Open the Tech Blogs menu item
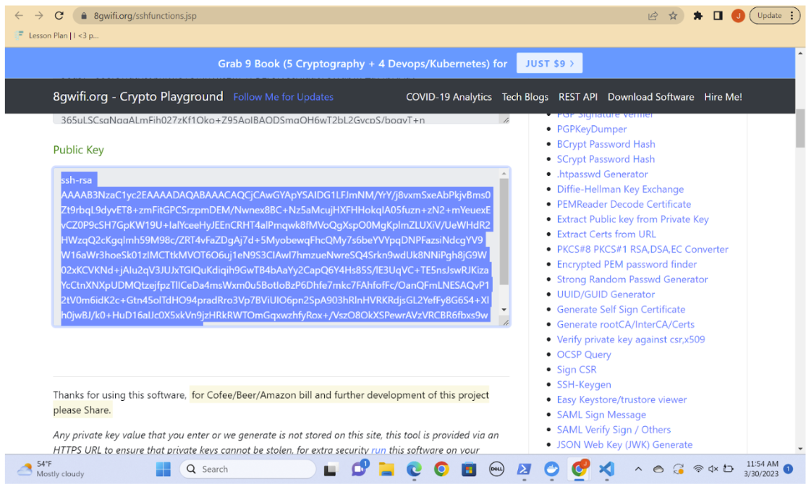The width and height of the screenshot is (806, 487). point(525,97)
